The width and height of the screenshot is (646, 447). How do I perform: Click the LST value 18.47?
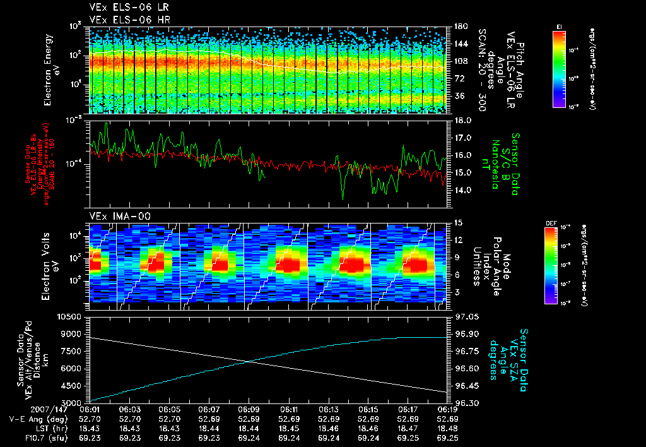point(408,429)
